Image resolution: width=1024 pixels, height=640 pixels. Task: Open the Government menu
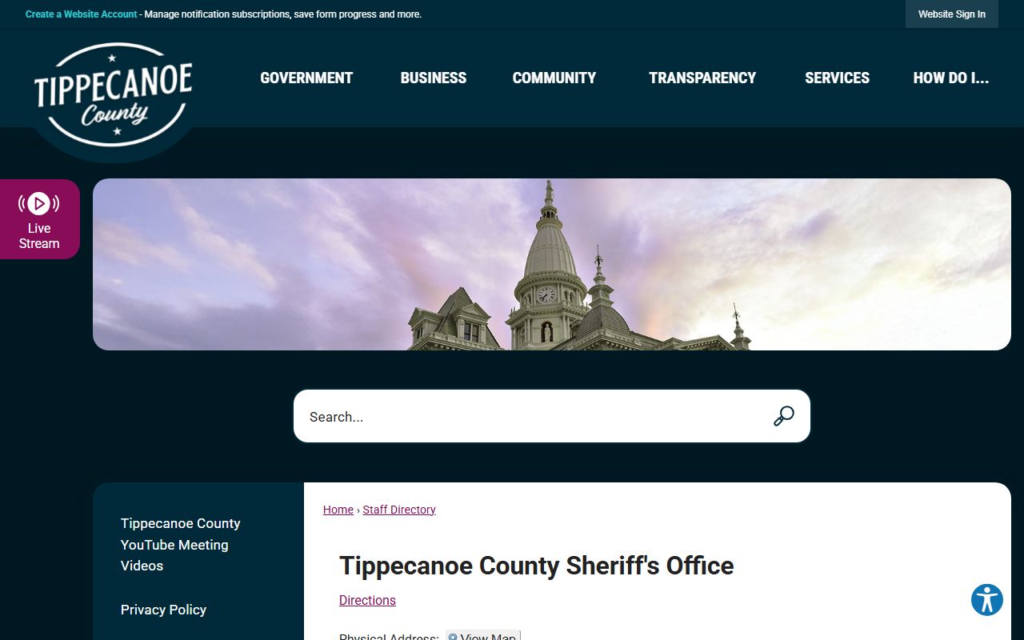click(x=306, y=78)
